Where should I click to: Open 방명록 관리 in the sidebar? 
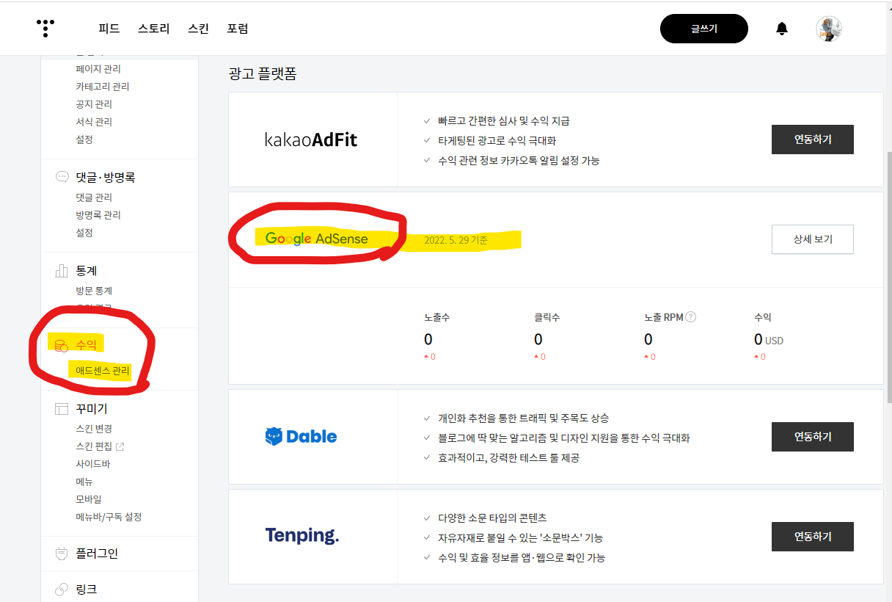point(98,215)
